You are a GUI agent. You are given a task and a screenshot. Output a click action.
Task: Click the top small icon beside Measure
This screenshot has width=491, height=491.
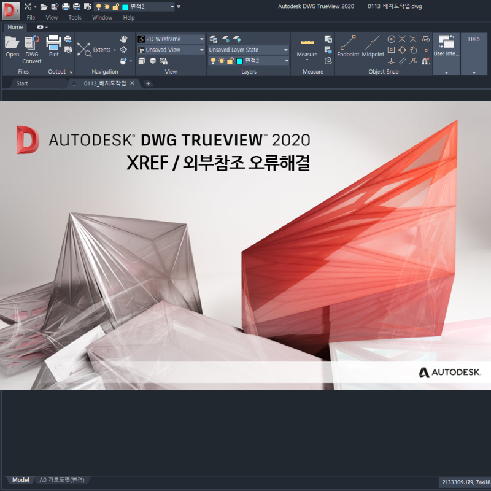coord(328,39)
